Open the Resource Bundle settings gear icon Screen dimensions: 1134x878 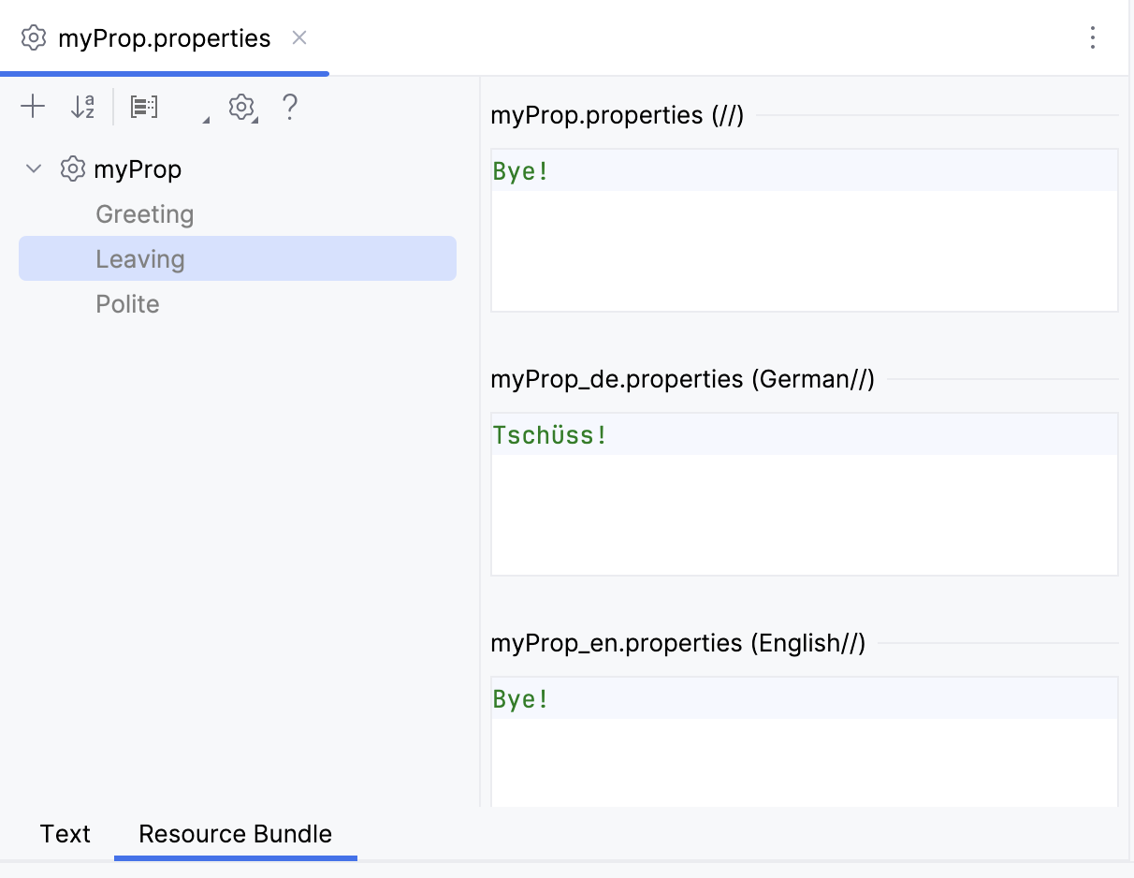[241, 107]
